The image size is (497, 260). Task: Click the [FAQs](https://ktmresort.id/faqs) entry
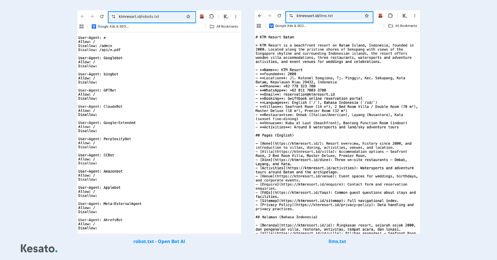click(x=336, y=195)
